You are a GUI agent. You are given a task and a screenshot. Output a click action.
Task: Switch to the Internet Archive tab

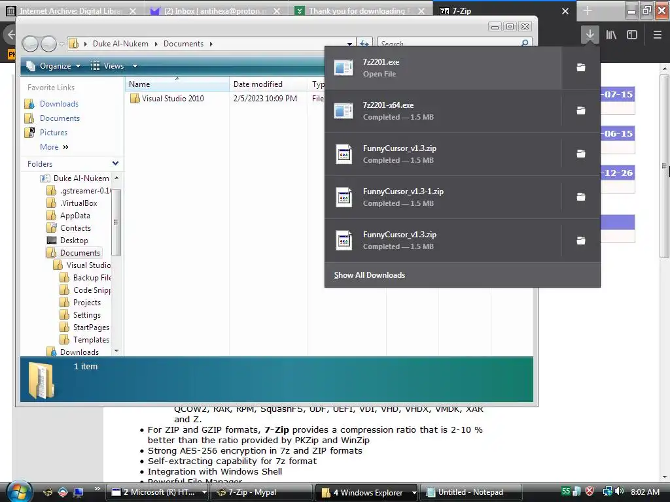(x=71, y=11)
